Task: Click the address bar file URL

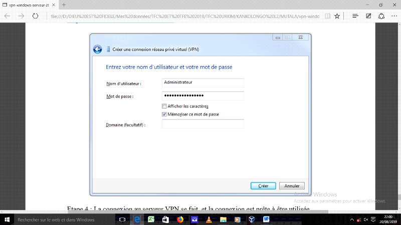Action: click(184, 16)
